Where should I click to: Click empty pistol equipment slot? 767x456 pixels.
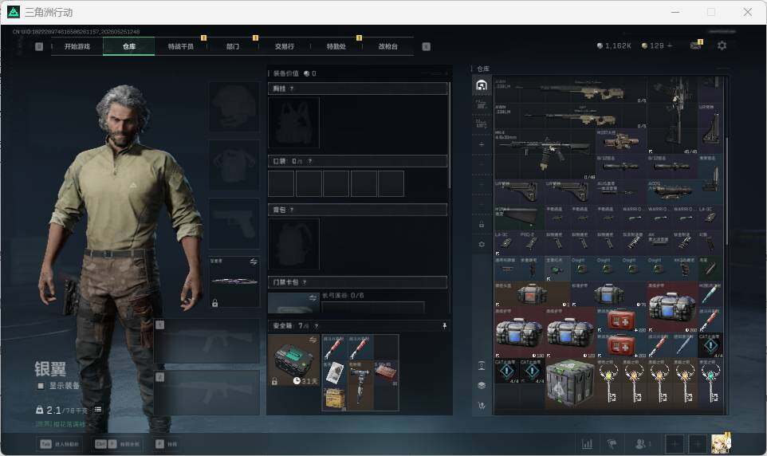tap(234, 223)
